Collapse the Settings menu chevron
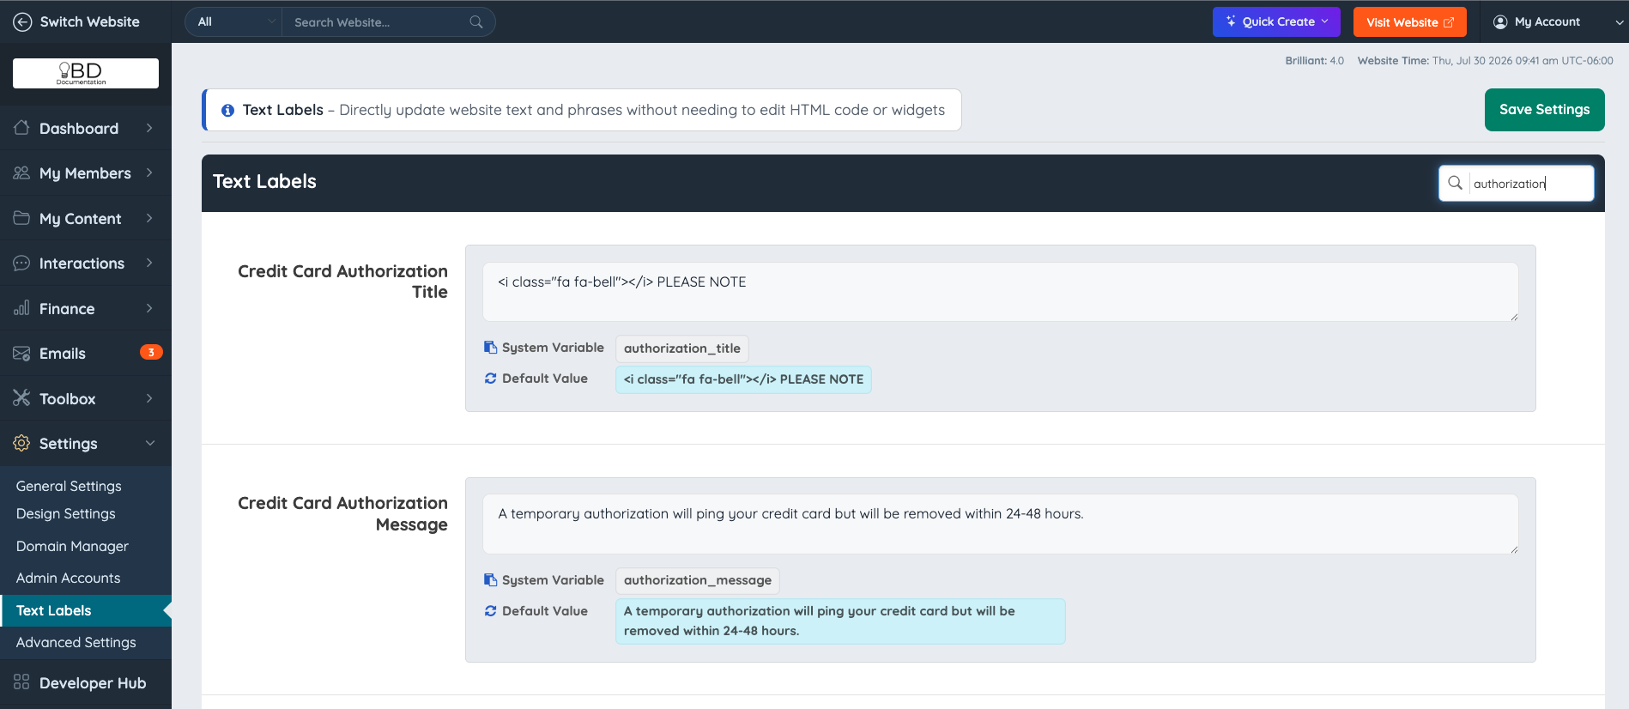The image size is (1629, 709). click(150, 443)
